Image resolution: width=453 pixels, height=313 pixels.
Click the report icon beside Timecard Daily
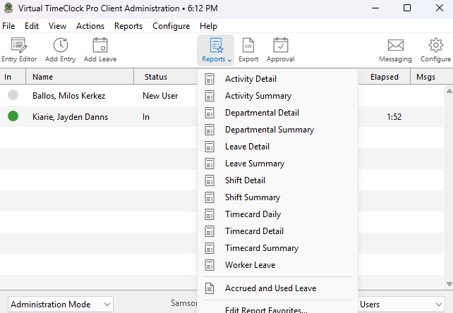(x=210, y=214)
